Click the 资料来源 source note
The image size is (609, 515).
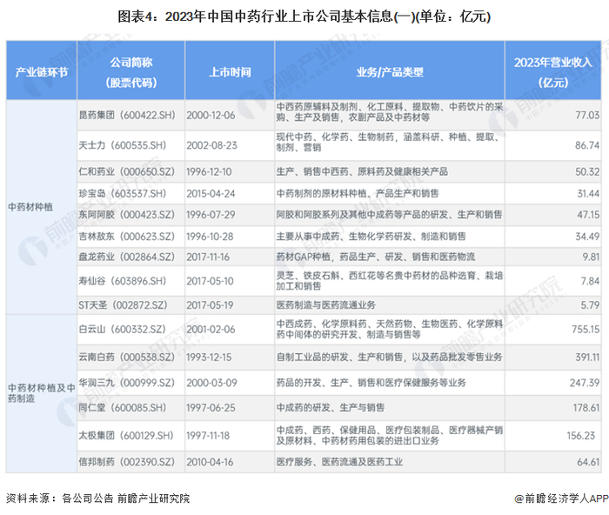97,498
